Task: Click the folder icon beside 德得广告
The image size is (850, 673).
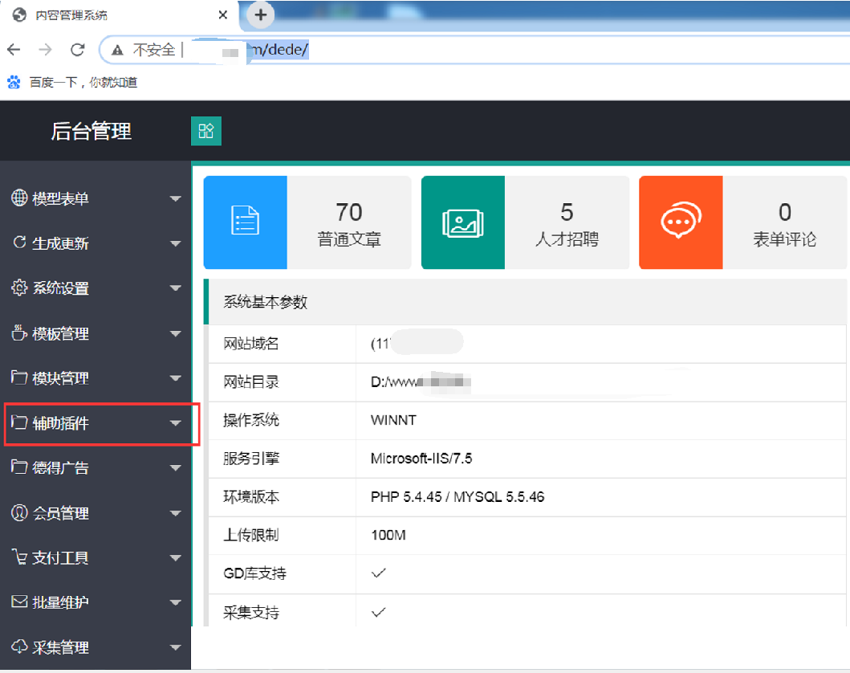Action: pyautogui.click(x=19, y=467)
